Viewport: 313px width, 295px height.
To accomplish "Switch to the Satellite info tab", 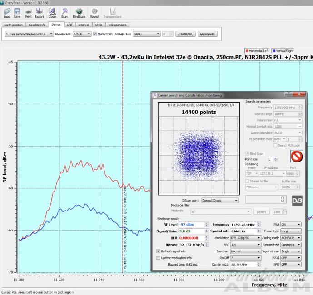I will pos(37,25).
